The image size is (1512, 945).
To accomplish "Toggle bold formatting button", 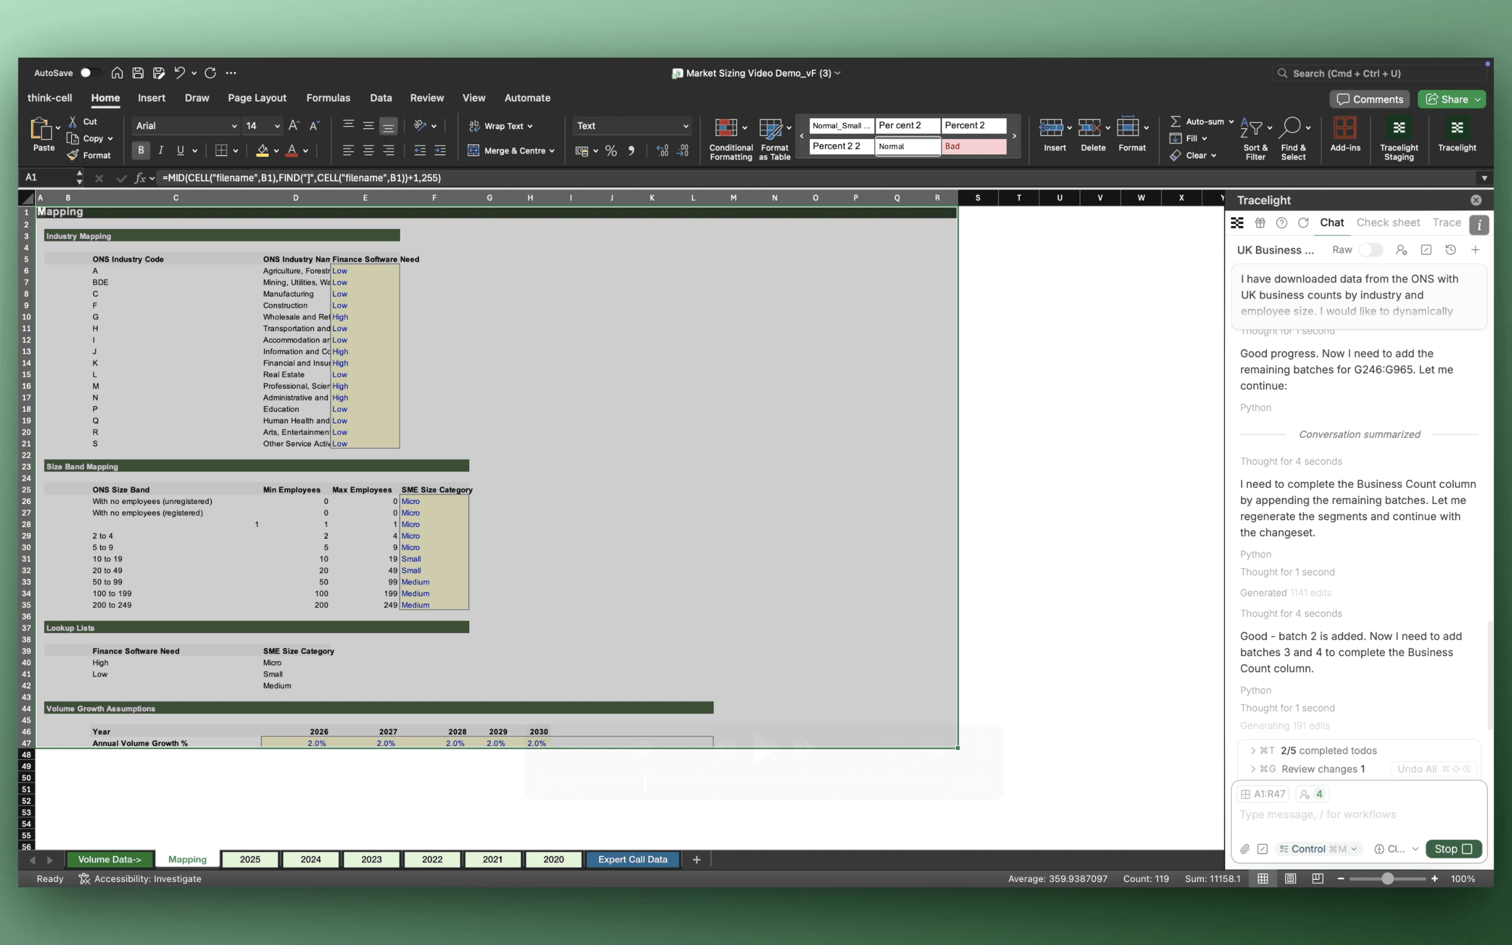I will pyautogui.click(x=141, y=150).
